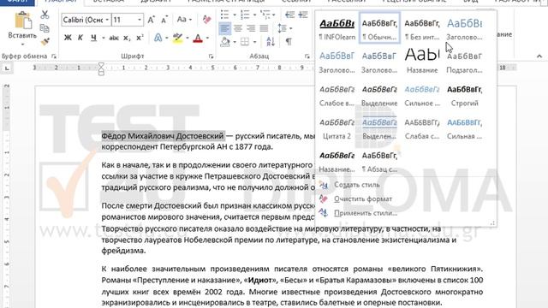Open text effects with the glowing A icon
The image size is (548, 308).
[x=158, y=38]
